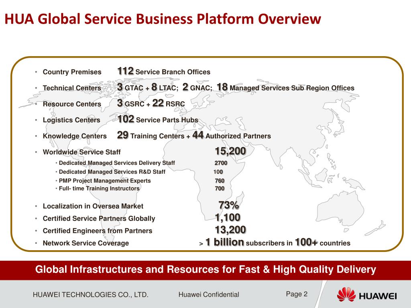Click the '73%' figure
Screen dimensions: 411x308
pos(228,205)
